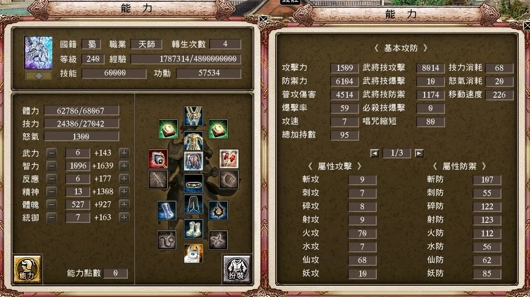Click the blue bracer equipment icon

coord(167,211)
